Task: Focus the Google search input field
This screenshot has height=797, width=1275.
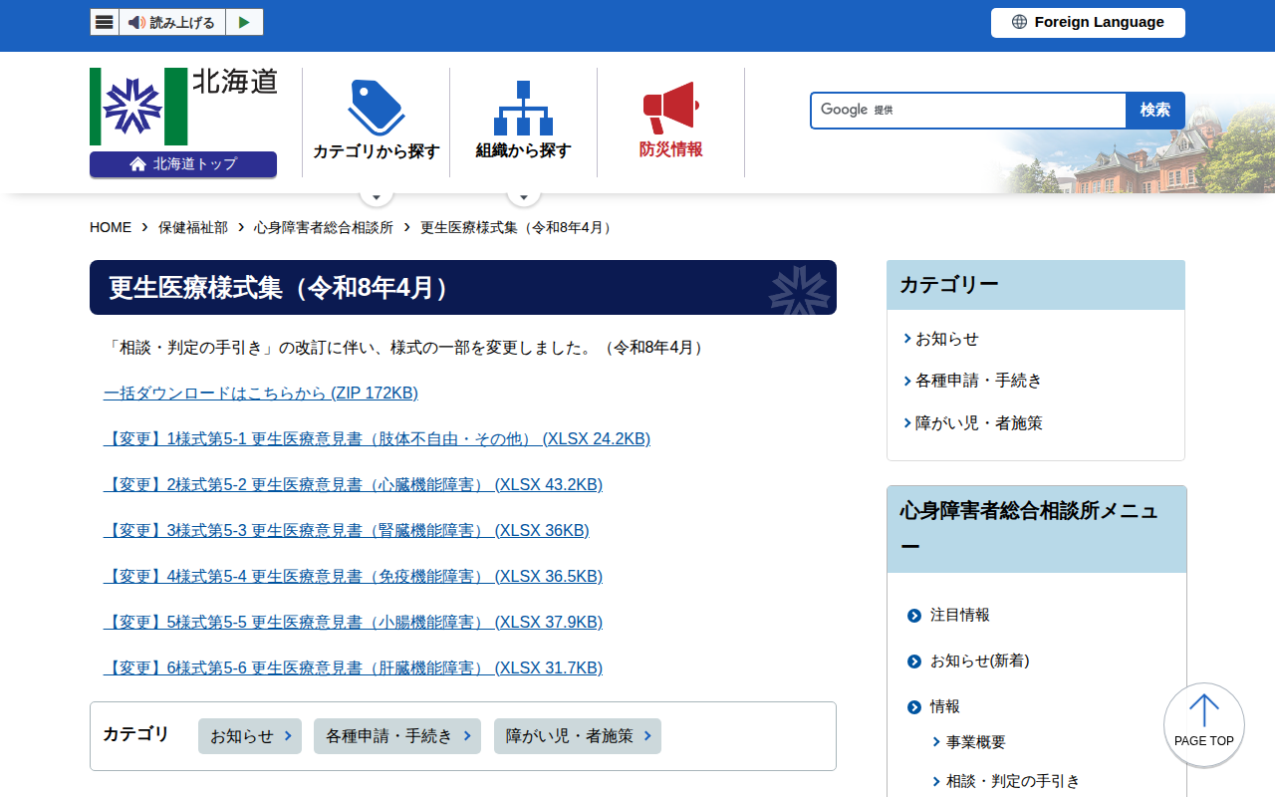Action: pyautogui.click(x=968, y=110)
